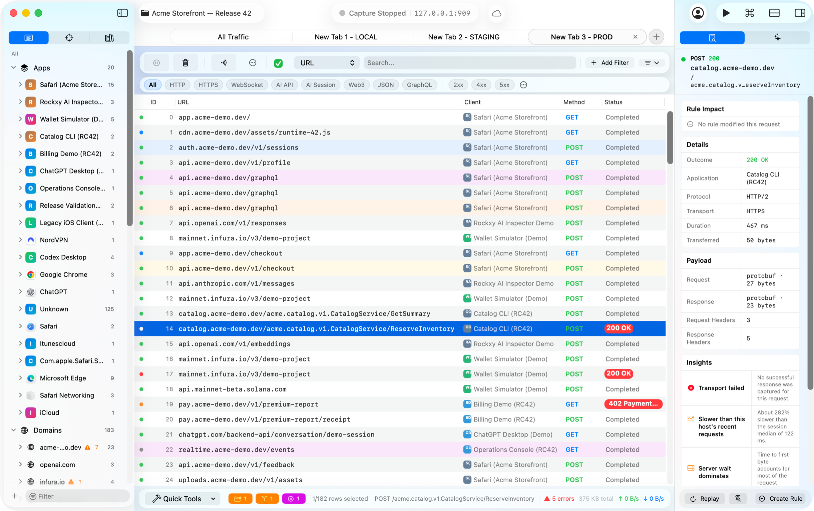Focus the Search... input field
The image size is (814, 511).
(x=469, y=63)
